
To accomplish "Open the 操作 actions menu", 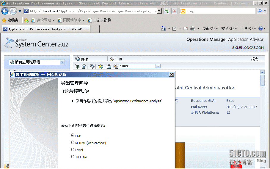I will tap(82, 59).
